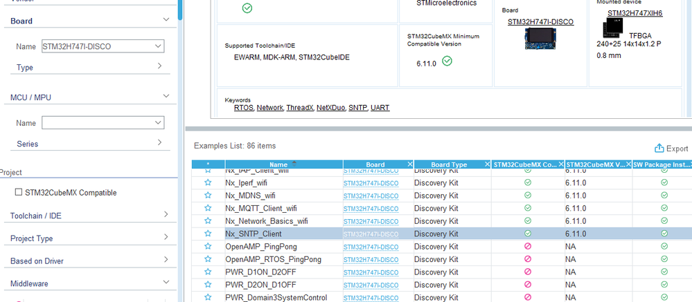
Task: Mark Nx_Network_Basics_wifi as favorite
Action: [x=208, y=221]
